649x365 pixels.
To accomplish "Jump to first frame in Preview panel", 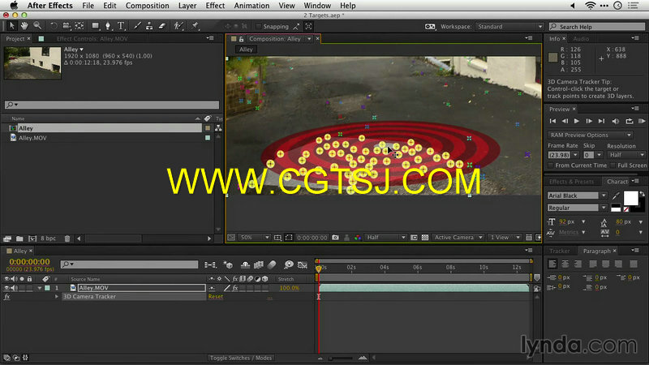I will [552, 121].
